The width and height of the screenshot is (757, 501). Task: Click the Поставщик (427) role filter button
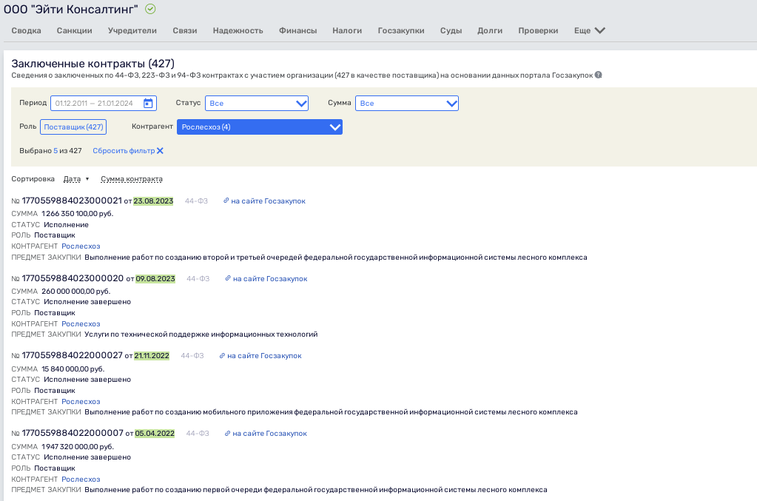73,127
